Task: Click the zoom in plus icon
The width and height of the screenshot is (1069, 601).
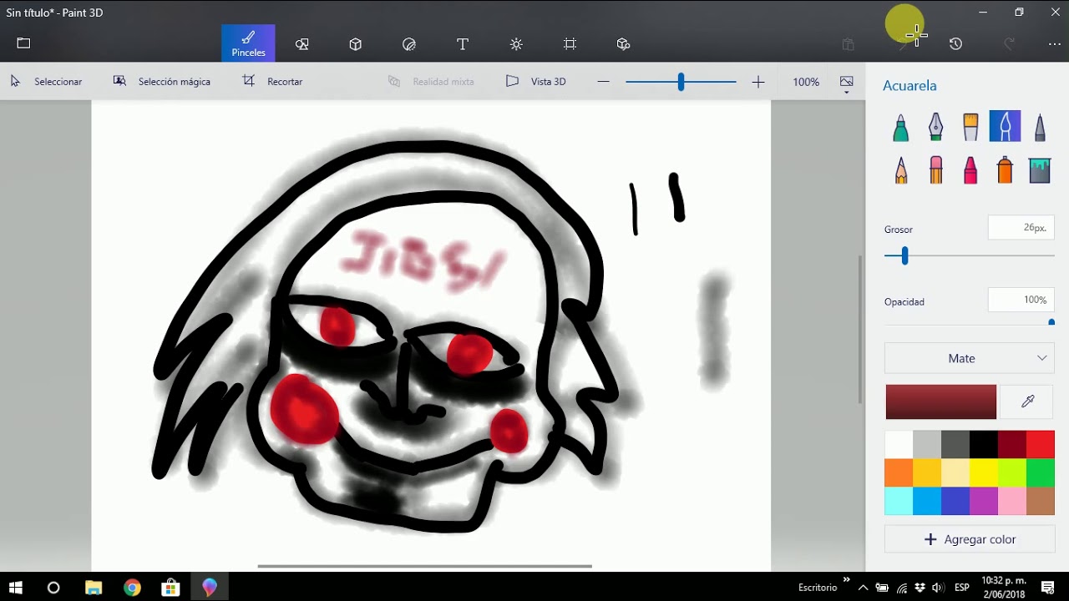Action: (x=758, y=82)
